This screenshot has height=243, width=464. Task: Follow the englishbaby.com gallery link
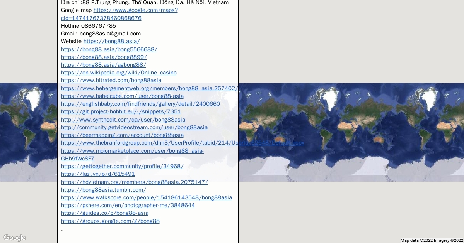[x=140, y=104]
